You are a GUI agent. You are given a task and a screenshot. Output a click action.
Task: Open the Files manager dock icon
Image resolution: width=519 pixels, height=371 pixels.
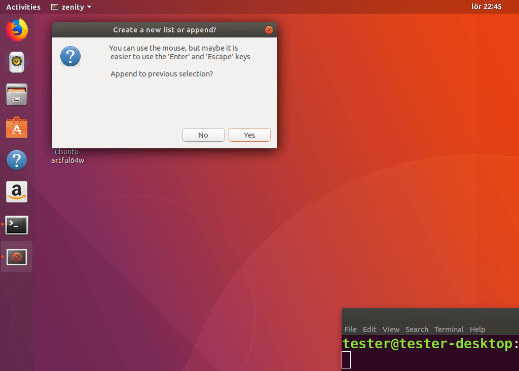[17, 95]
